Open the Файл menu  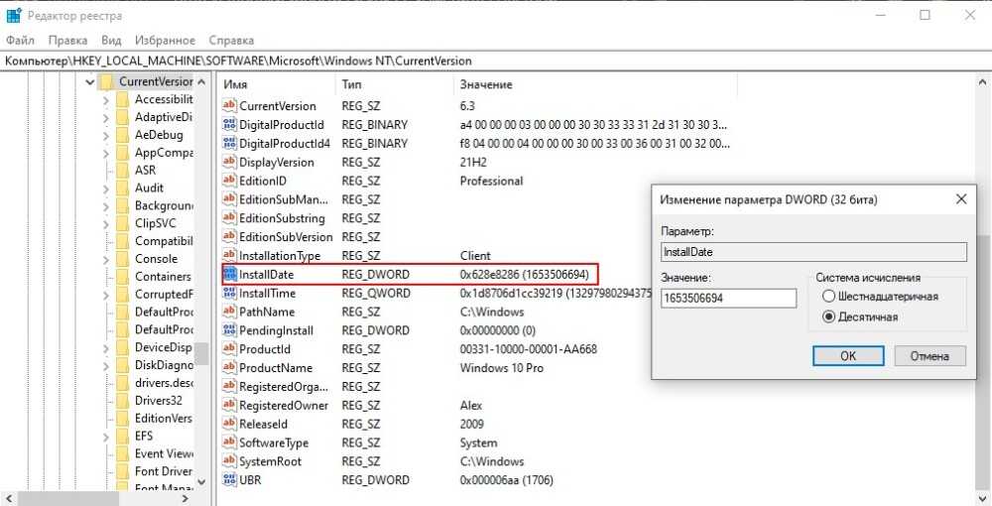[20, 41]
